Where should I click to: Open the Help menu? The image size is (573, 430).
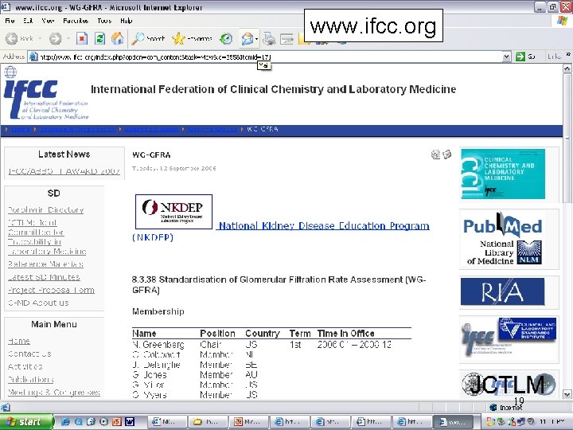click(127, 21)
